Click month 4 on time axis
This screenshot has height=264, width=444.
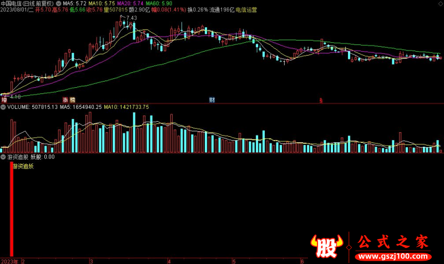[169, 261]
